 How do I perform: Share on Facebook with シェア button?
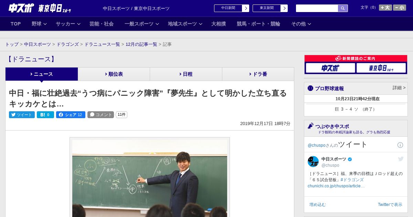[71, 115]
